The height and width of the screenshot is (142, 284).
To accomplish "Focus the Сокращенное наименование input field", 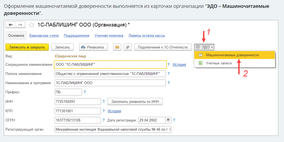I will click(110, 64).
